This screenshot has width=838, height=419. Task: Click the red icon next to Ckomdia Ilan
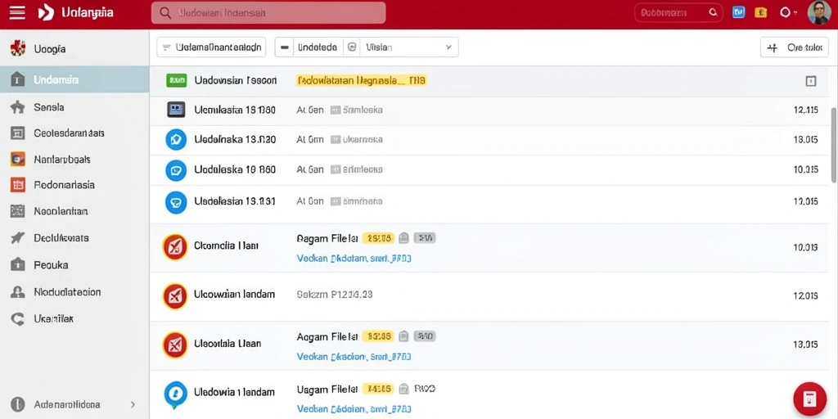[x=175, y=247]
